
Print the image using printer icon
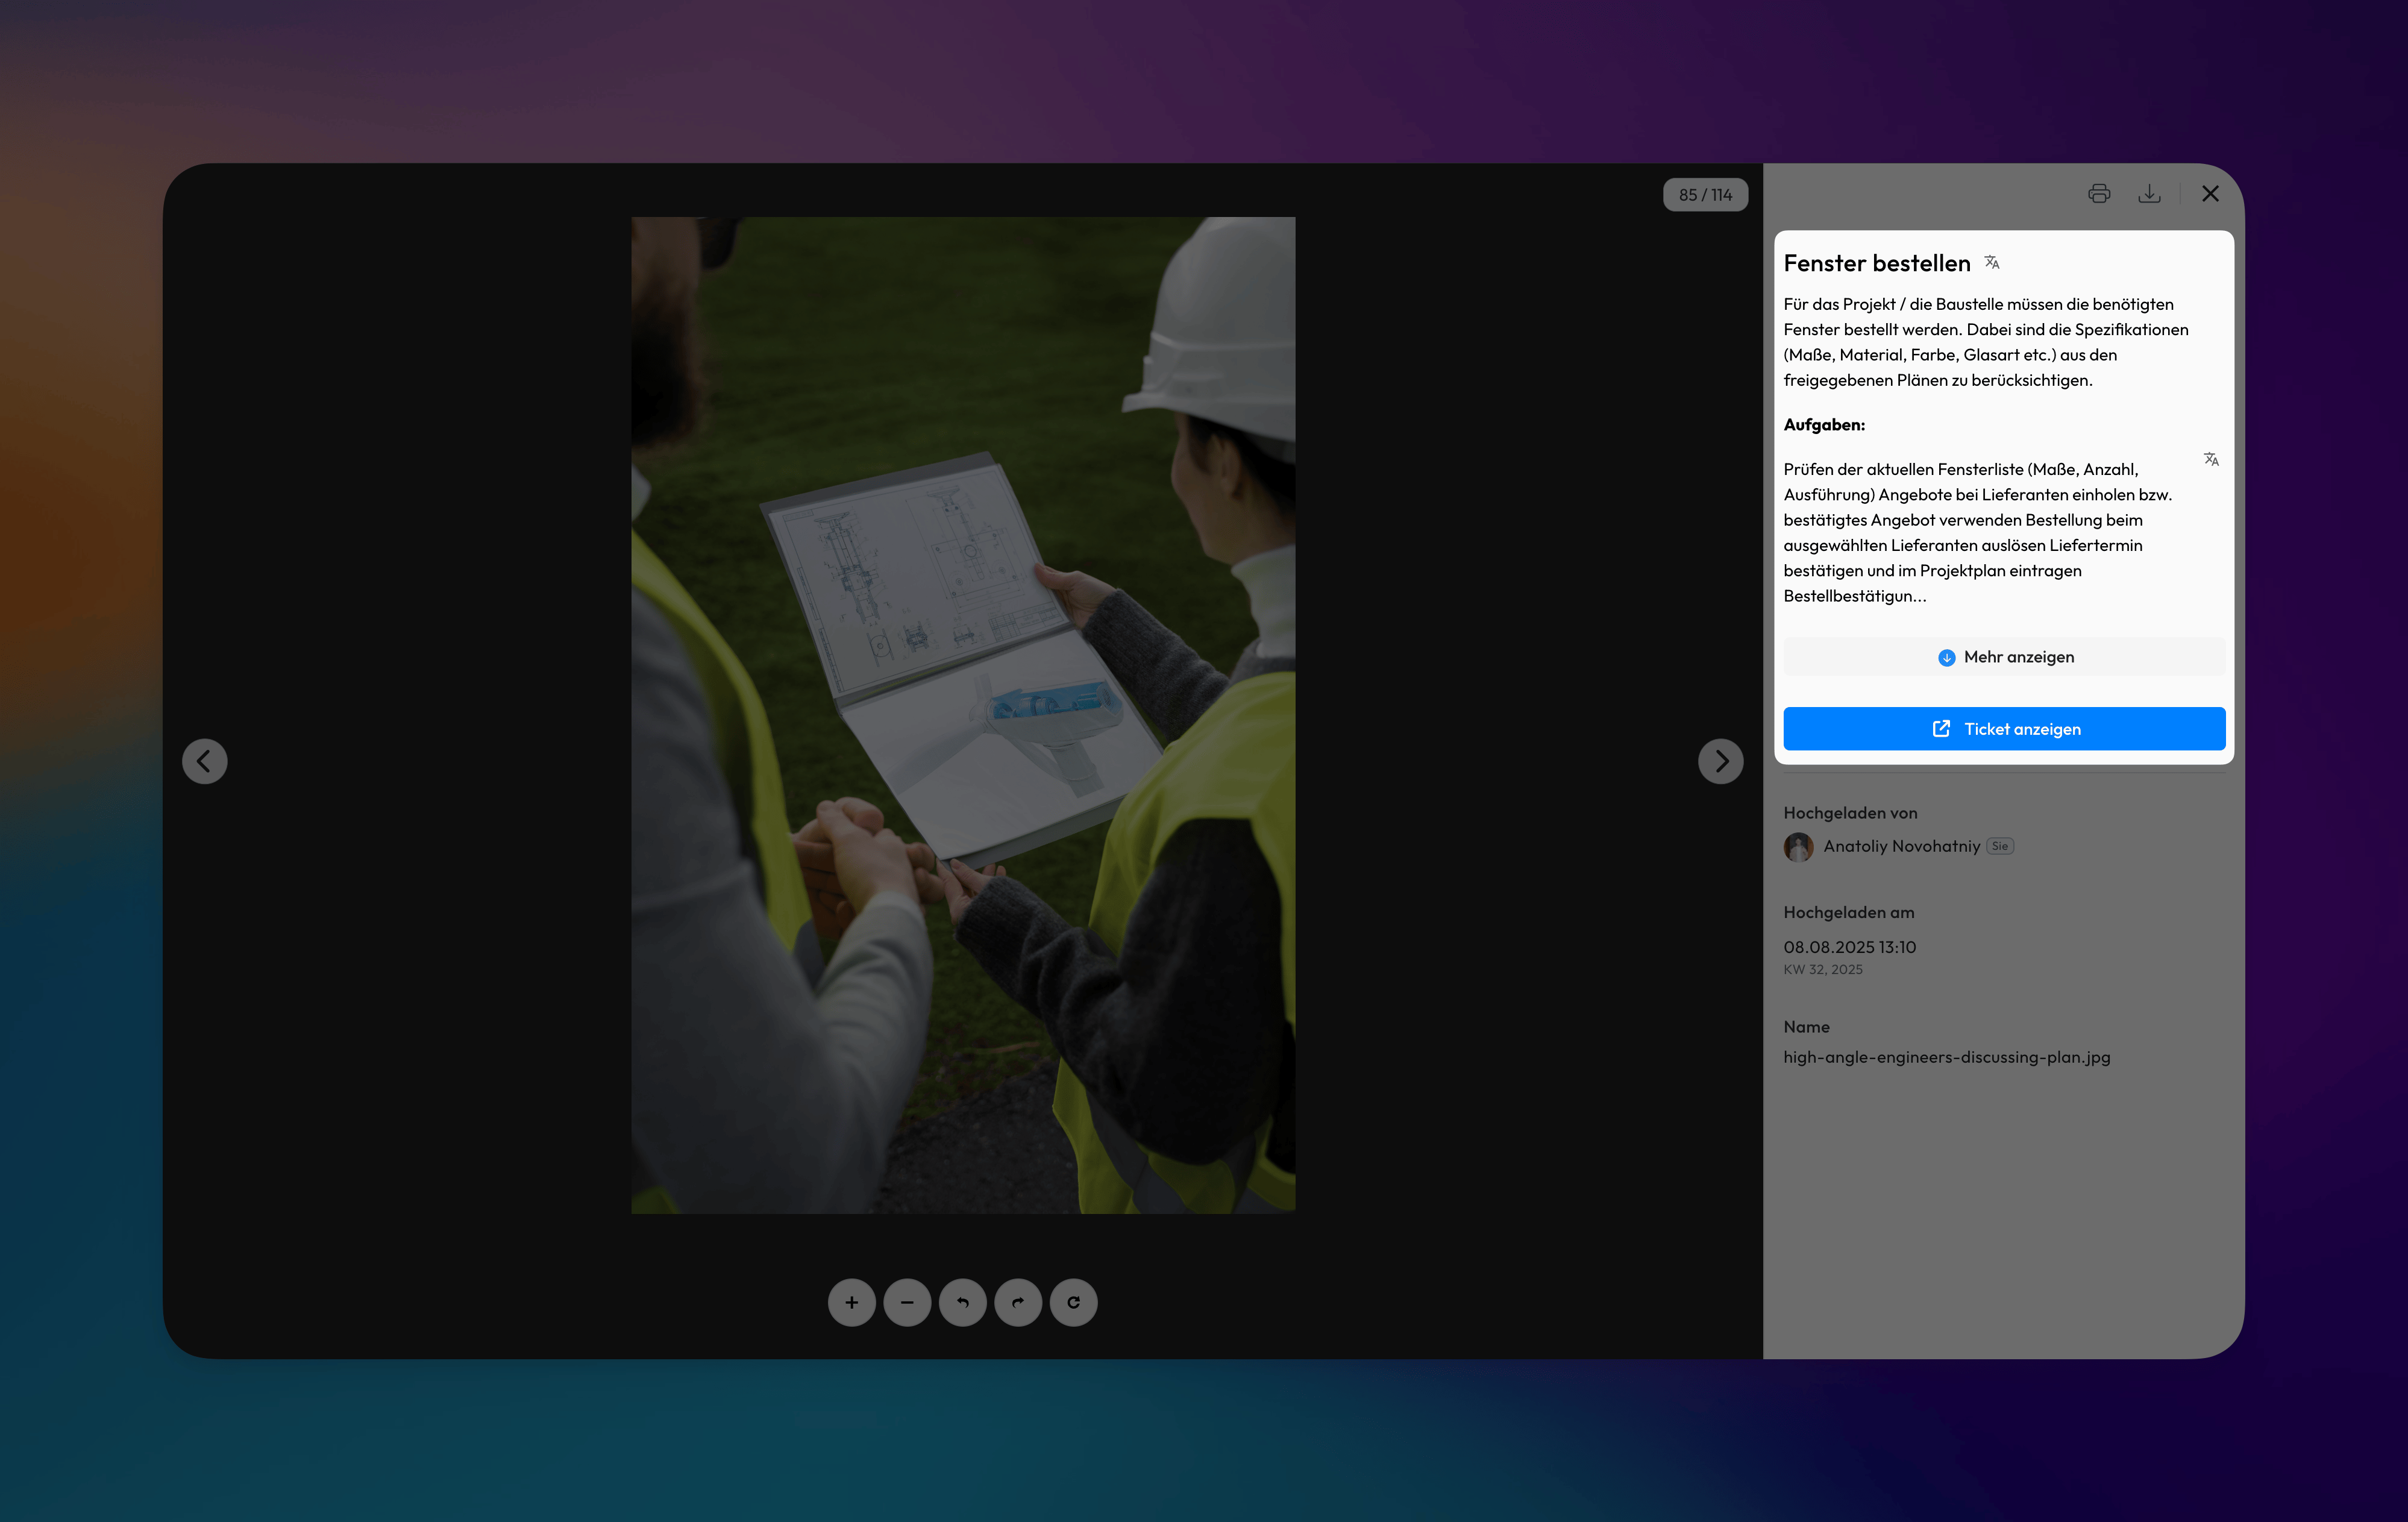point(2099,194)
